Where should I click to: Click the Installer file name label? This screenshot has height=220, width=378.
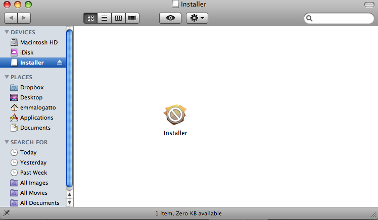click(175, 133)
